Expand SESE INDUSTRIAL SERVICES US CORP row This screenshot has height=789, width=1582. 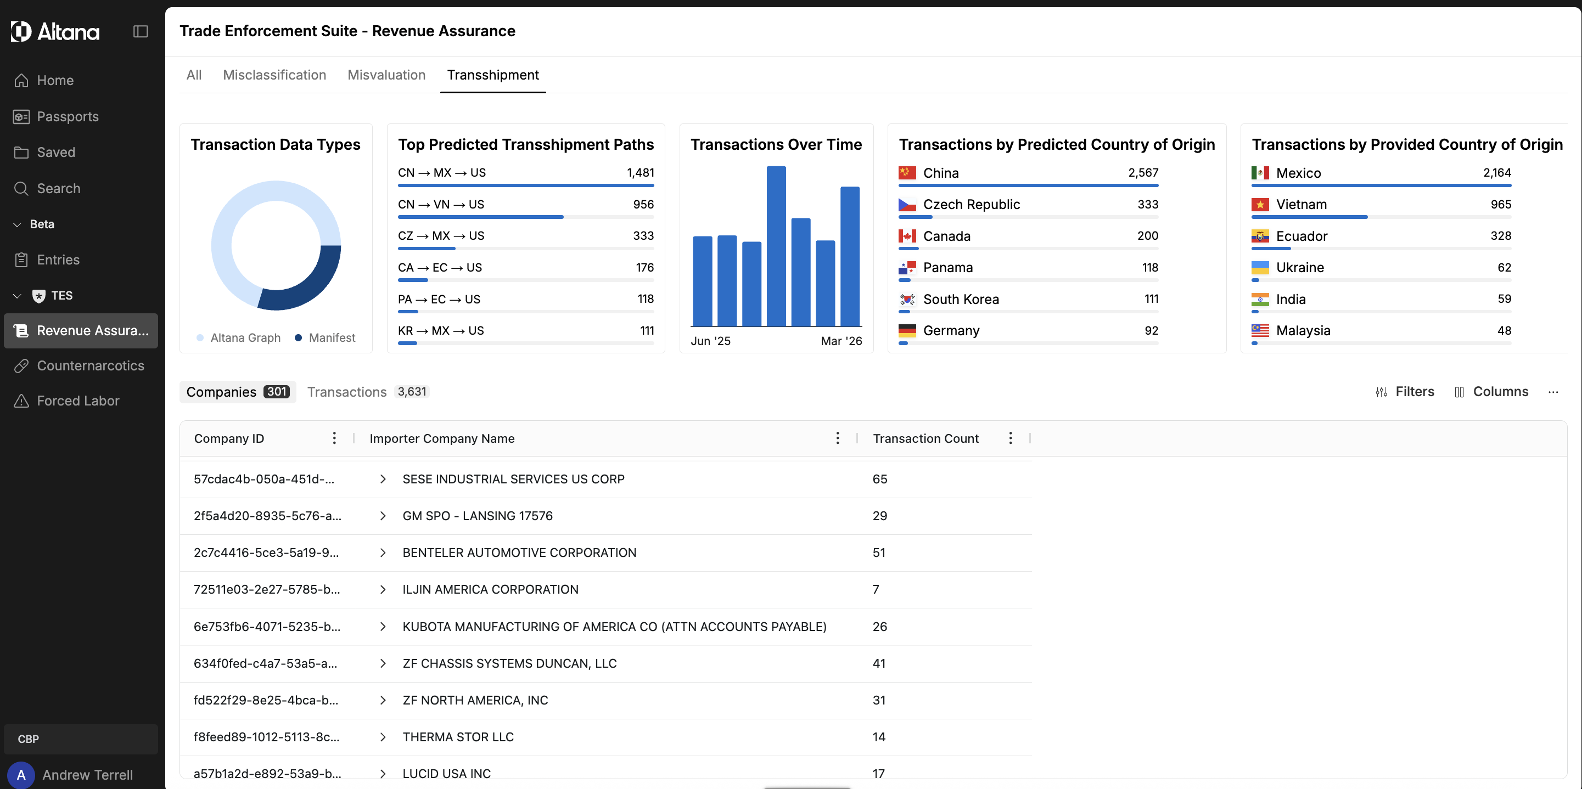383,479
